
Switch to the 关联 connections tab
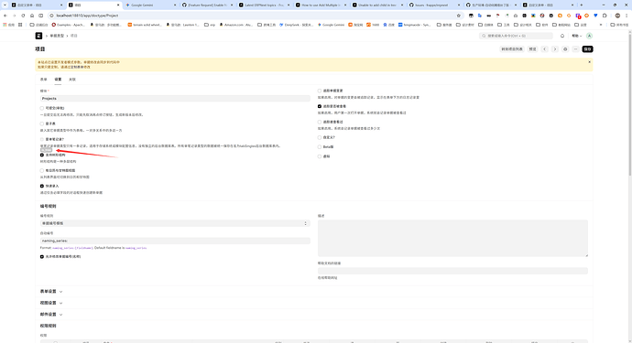(x=72, y=80)
